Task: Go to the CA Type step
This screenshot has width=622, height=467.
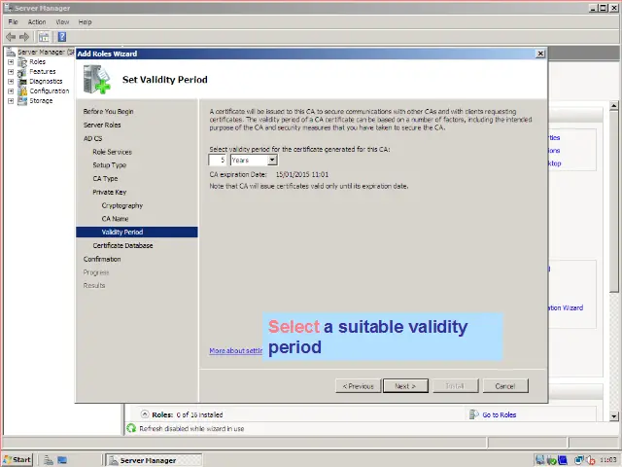Action: [x=105, y=179]
